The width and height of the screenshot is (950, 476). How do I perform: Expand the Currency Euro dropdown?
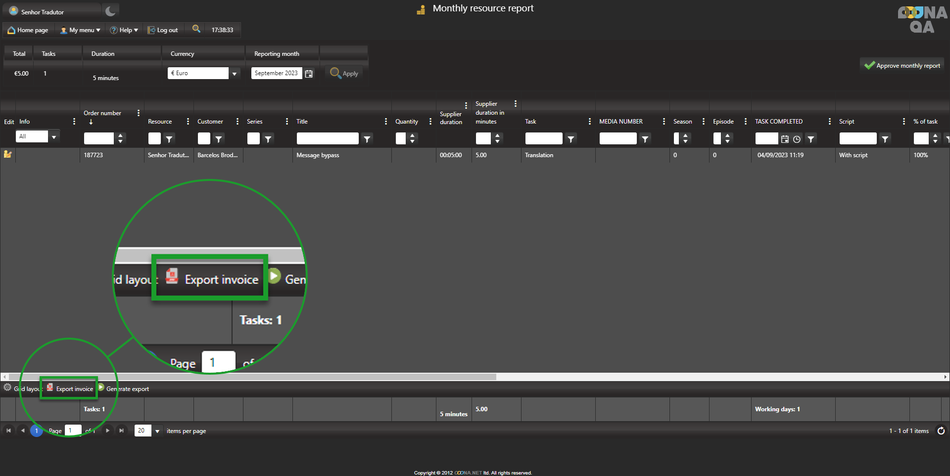pos(235,74)
